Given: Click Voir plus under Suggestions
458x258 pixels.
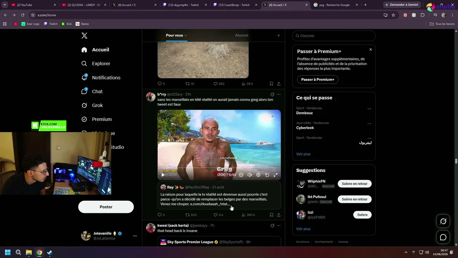Looking at the screenshot, I should [303, 229].
